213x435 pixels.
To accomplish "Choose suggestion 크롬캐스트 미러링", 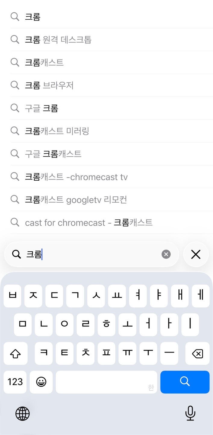I will 57,131.
